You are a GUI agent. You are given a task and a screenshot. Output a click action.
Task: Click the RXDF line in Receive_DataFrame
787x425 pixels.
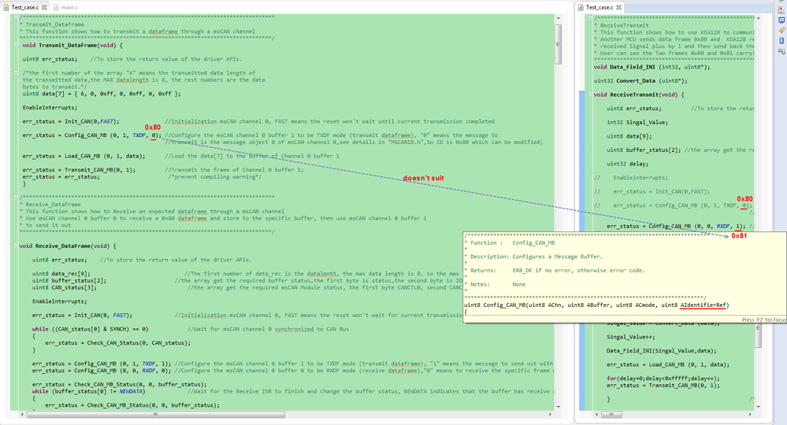[x=102, y=371]
